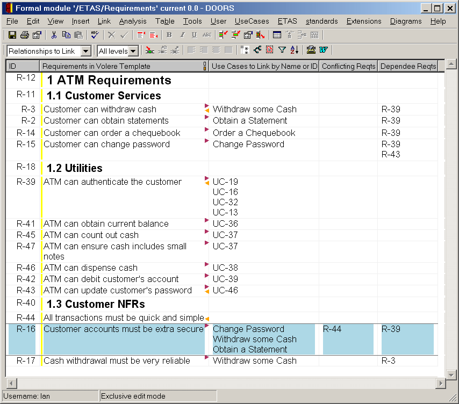
Task: Click the justify alignment icon
Action: click(228, 50)
